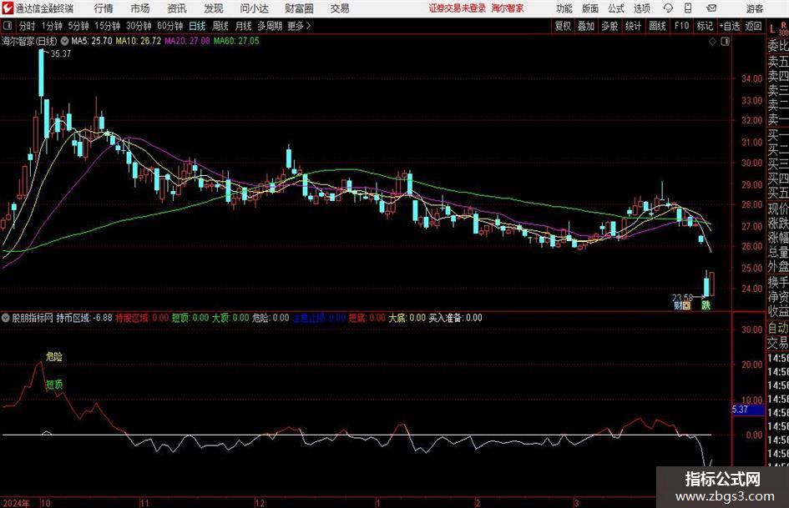Toggle the right info panel icon
The width and height of the screenshot is (789, 508).
(725, 42)
